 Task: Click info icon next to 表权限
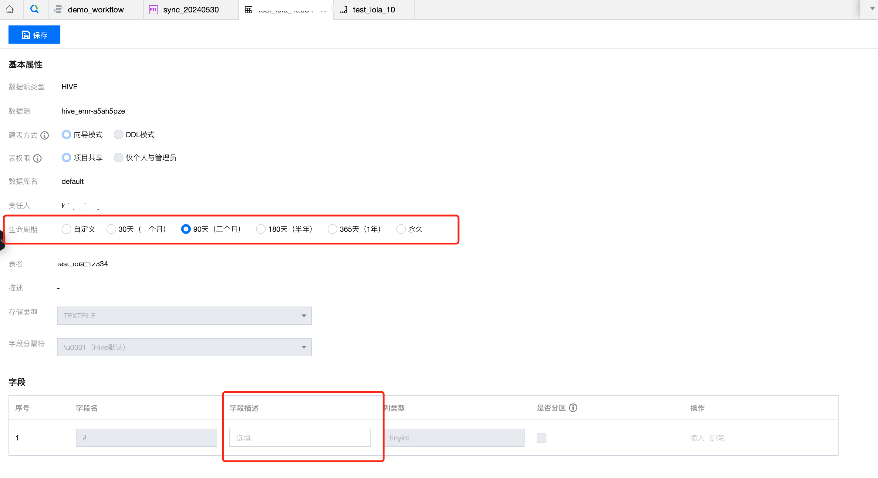(x=38, y=158)
